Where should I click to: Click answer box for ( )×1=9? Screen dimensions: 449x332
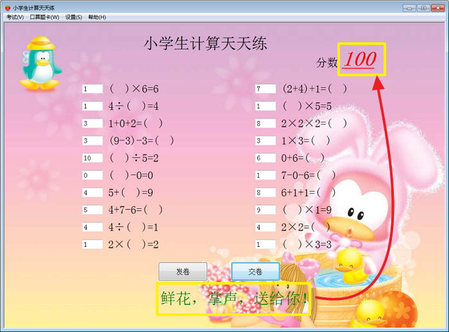[x=266, y=210]
